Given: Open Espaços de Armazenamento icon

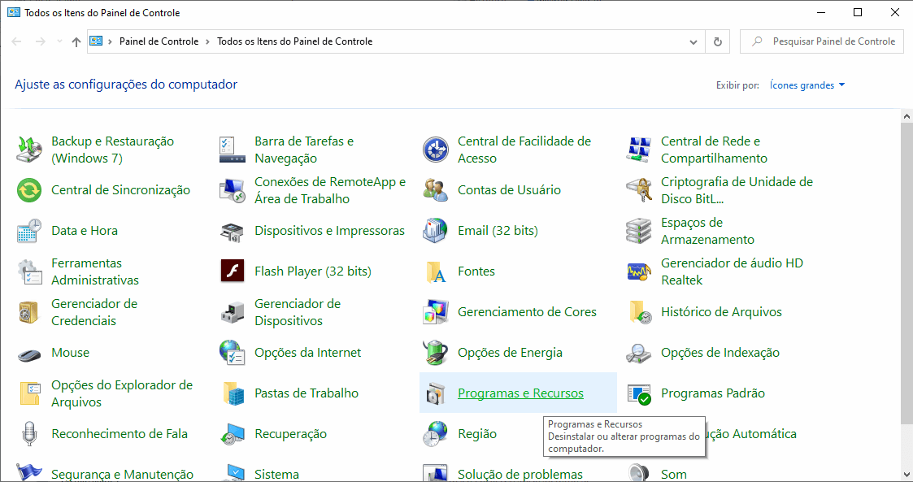Looking at the screenshot, I should click(x=639, y=231).
